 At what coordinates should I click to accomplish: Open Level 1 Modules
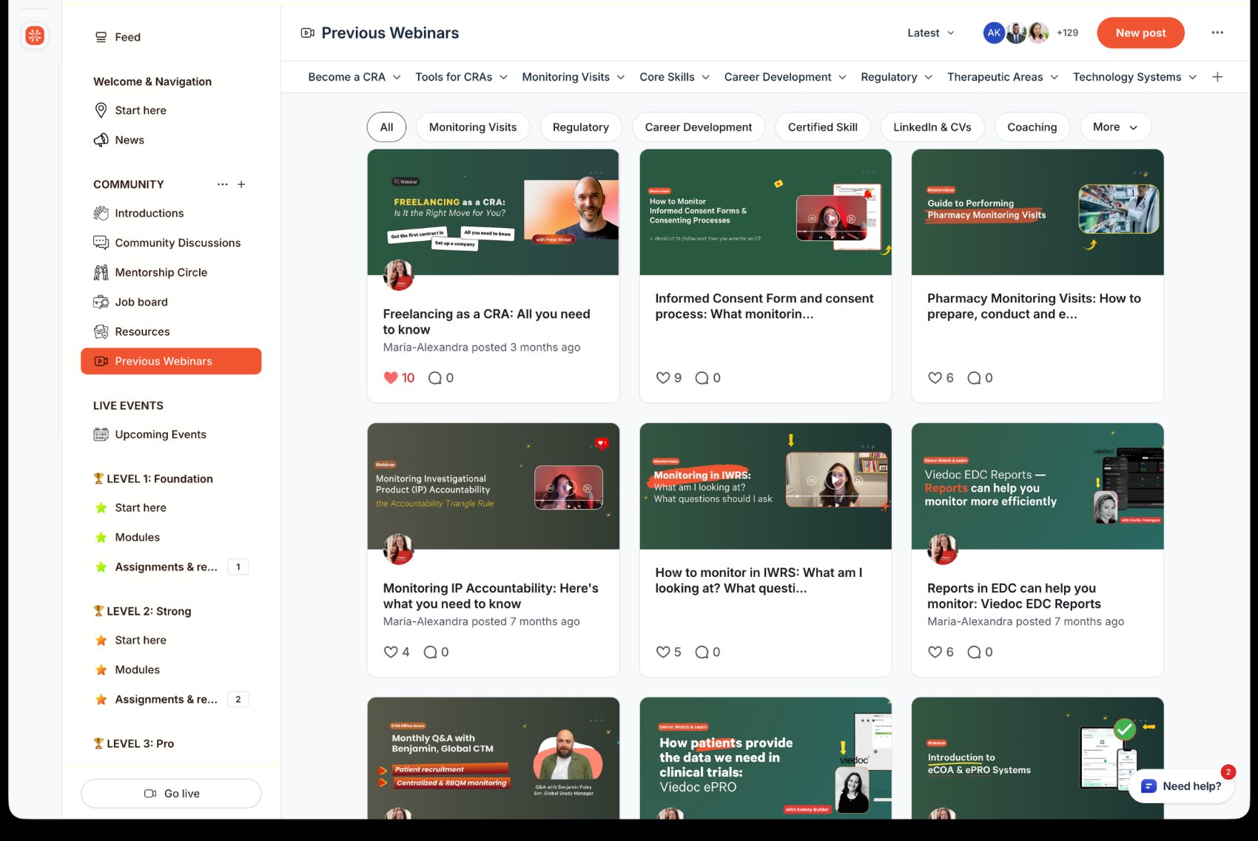137,537
